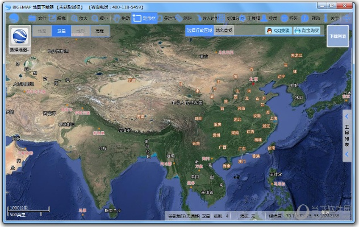
Task: Click the QQ交谈 chat button
Action: [278, 31]
